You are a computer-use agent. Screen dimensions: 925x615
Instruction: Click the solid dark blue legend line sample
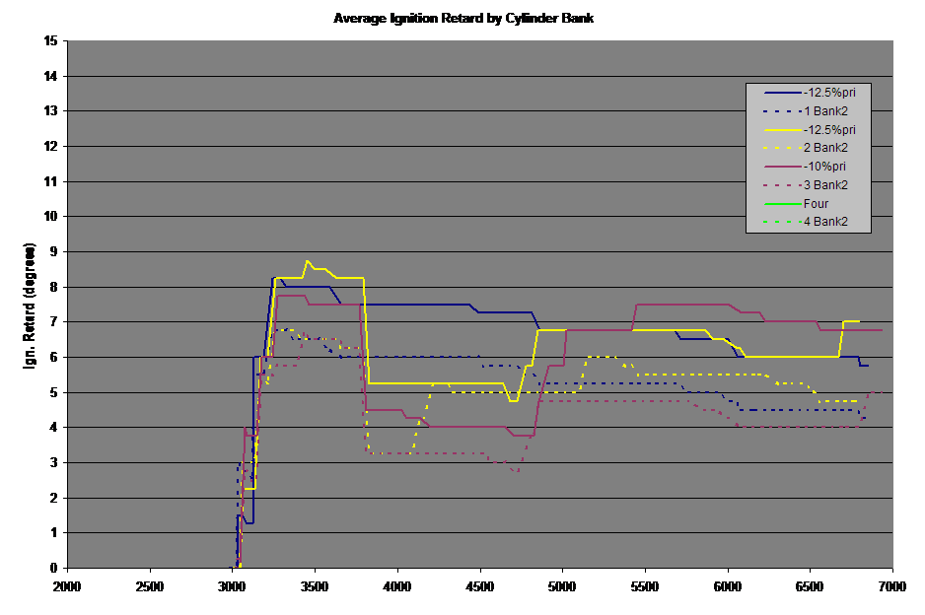click(782, 93)
